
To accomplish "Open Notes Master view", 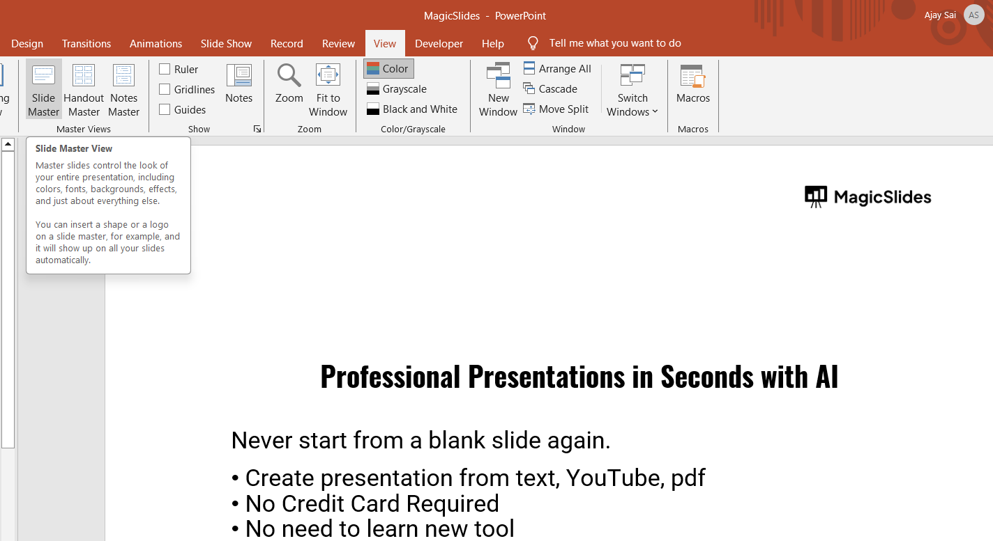I will coord(123,89).
